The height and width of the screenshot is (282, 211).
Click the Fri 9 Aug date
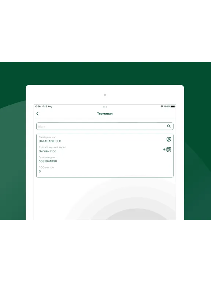pyautogui.click(x=47, y=106)
